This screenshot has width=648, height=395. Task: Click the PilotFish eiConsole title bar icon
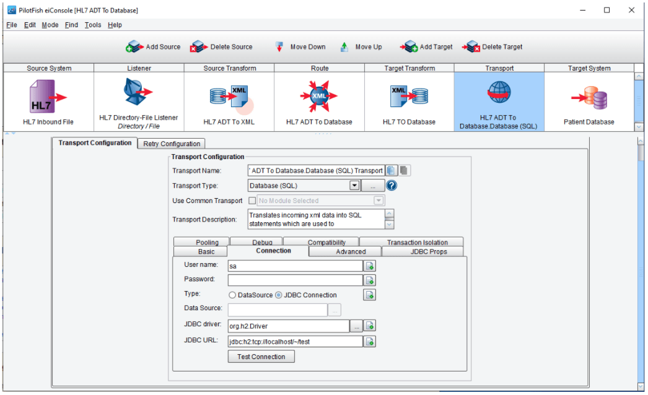(12, 10)
